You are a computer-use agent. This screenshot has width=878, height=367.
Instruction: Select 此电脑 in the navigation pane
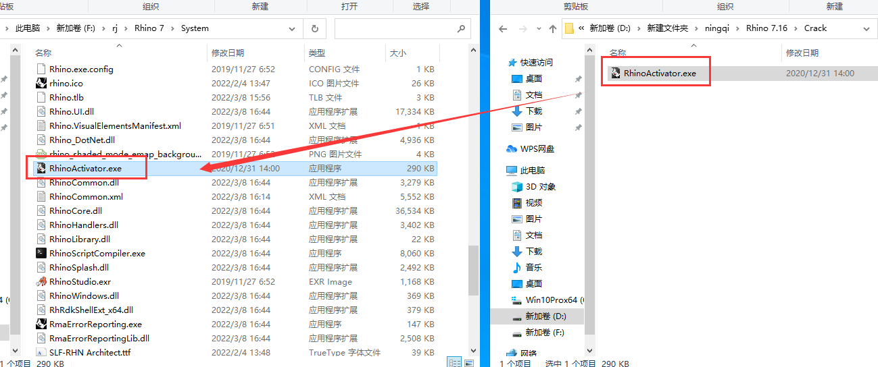coord(525,170)
